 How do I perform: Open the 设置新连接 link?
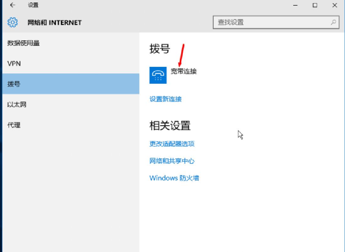pos(165,99)
